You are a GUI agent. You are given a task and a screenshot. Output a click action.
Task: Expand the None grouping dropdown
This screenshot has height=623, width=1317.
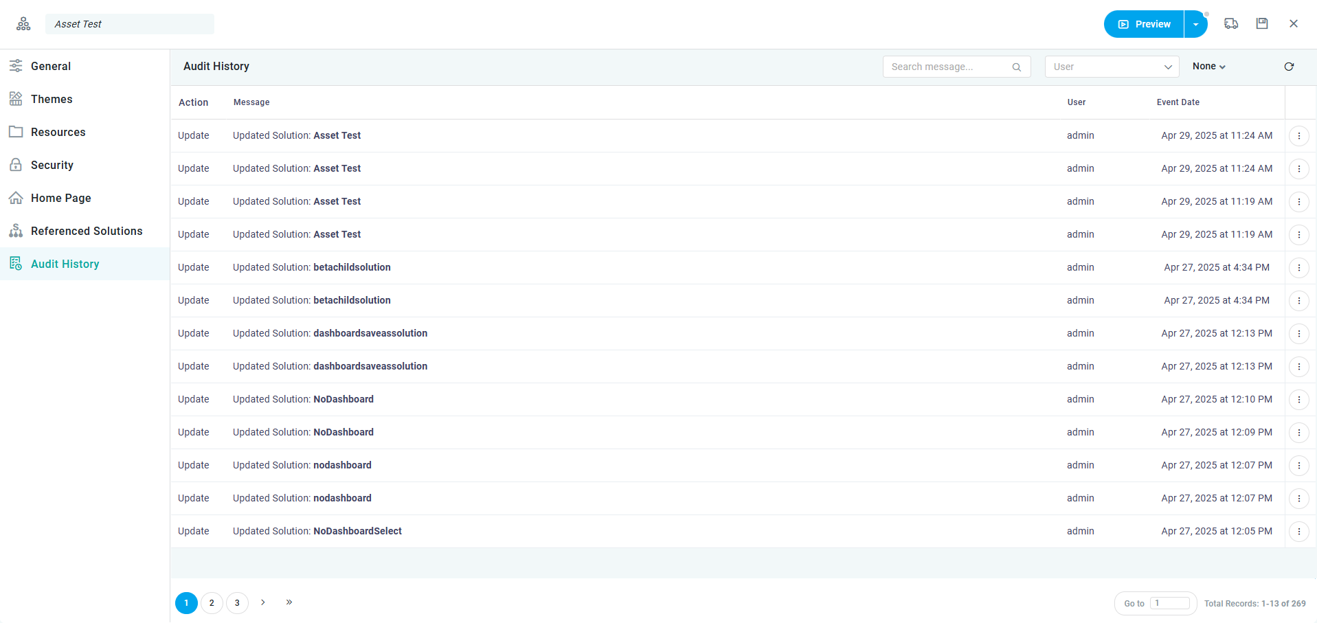click(x=1209, y=67)
